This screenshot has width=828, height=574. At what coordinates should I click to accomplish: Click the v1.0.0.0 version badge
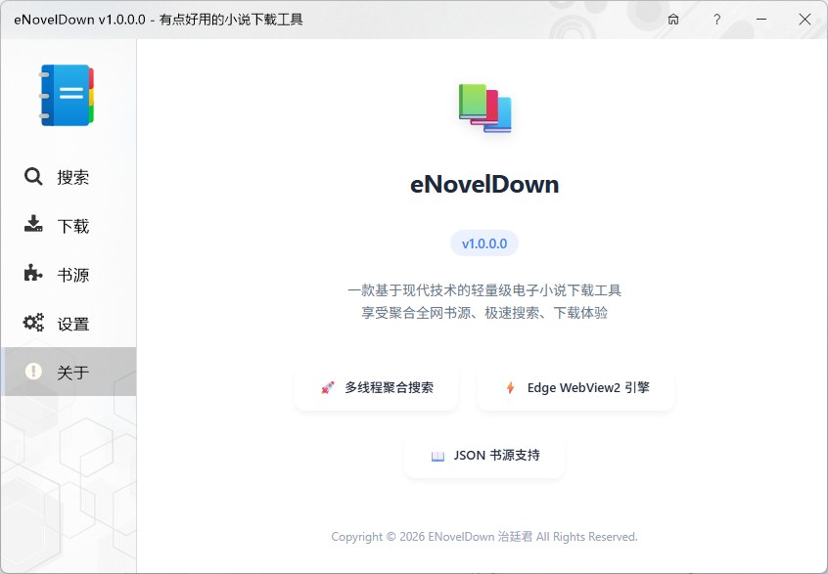(x=483, y=242)
